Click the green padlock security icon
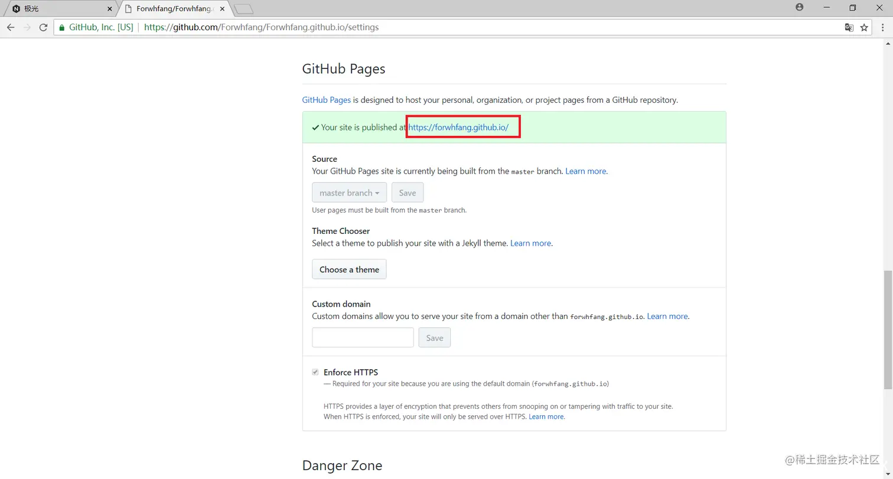 (61, 27)
